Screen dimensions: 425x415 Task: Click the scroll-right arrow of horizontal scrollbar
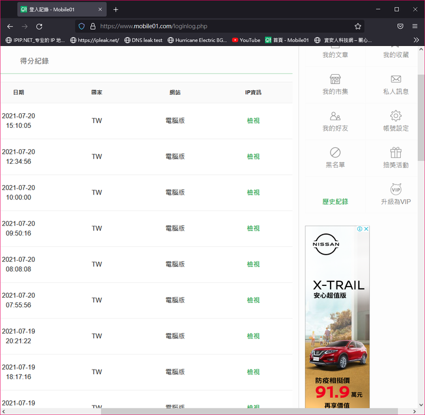[x=414, y=411]
